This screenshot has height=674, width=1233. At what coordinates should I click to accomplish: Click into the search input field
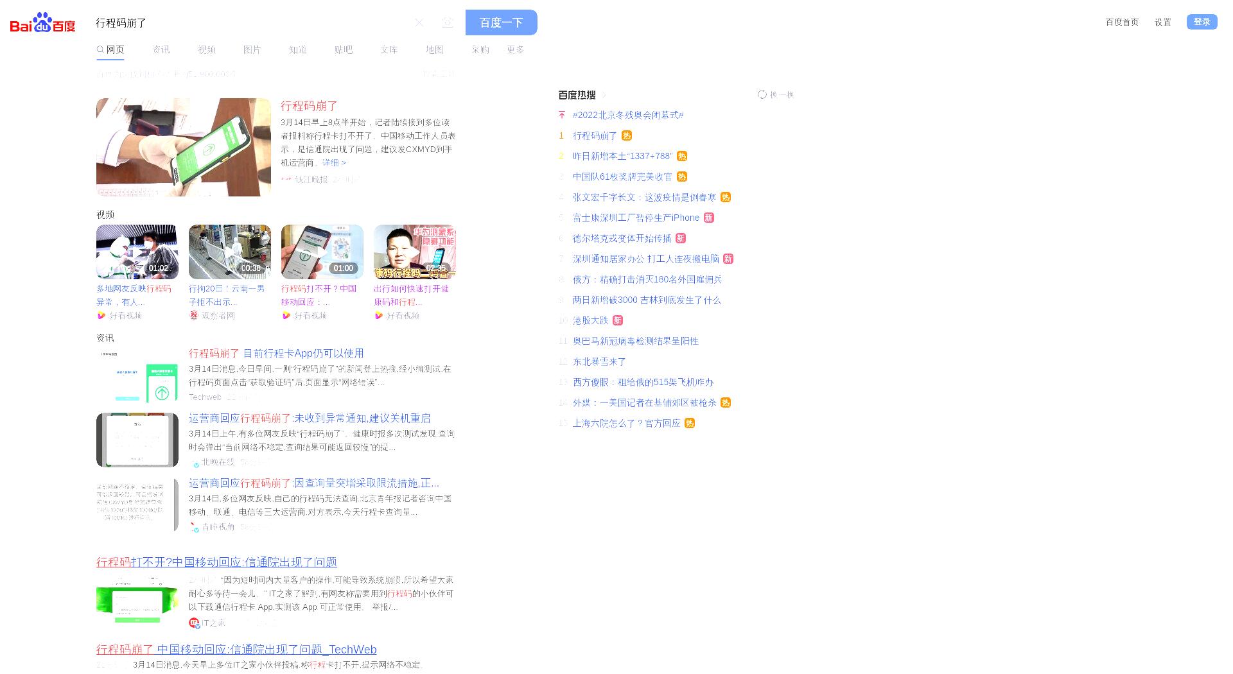click(250, 22)
